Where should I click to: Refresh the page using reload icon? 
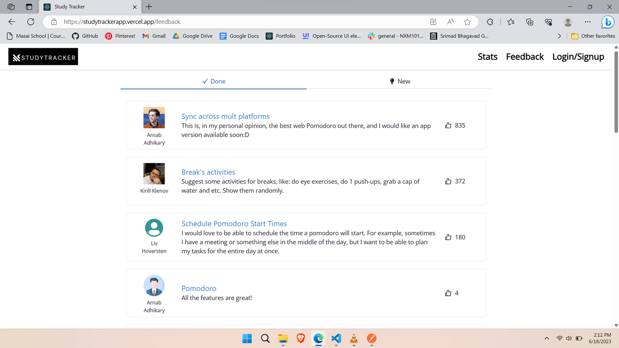coord(30,22)
